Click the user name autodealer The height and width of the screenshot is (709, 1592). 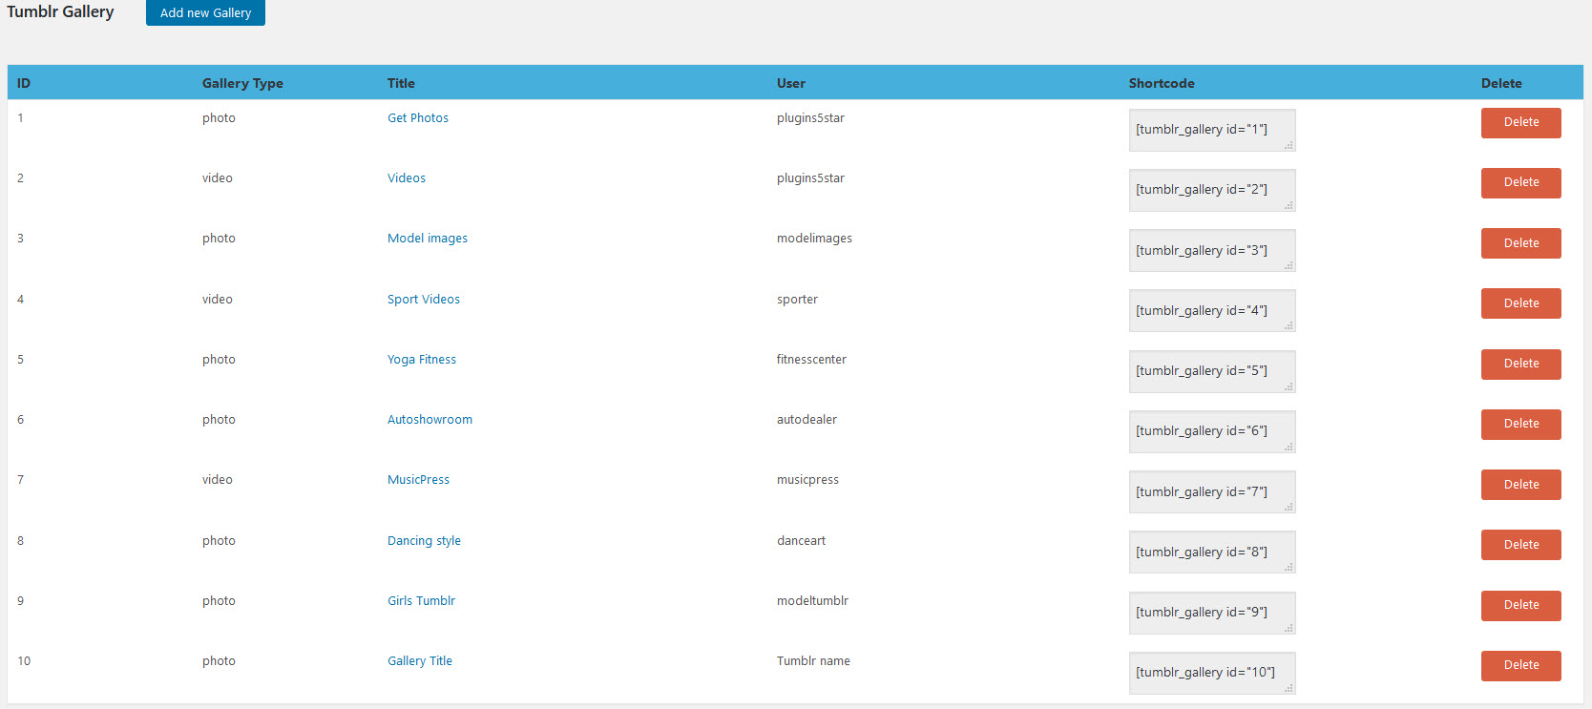pyautogui.click(x=806, y=420)
